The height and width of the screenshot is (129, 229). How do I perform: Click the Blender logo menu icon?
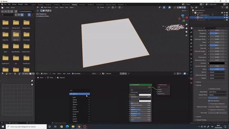click(x=2, y=4)
